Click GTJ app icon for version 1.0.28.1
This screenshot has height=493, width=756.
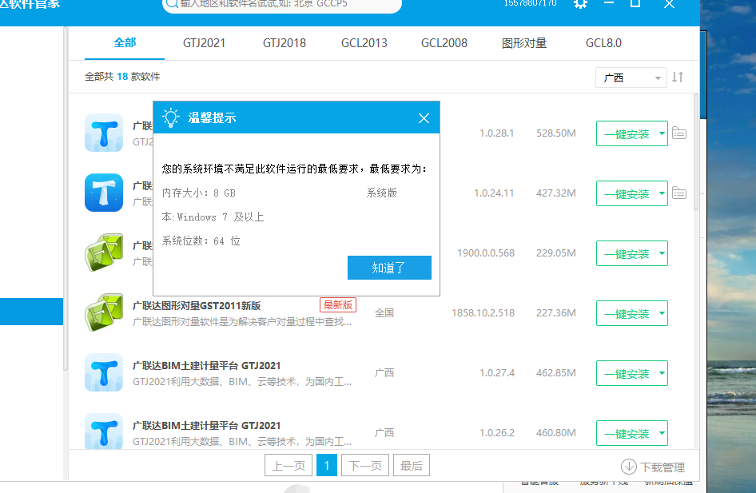[104, 133]
